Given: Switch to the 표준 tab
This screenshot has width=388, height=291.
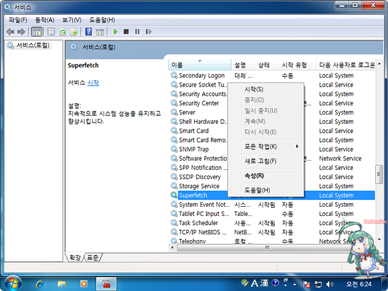Looking at the screenshot, I should (93, 258).
